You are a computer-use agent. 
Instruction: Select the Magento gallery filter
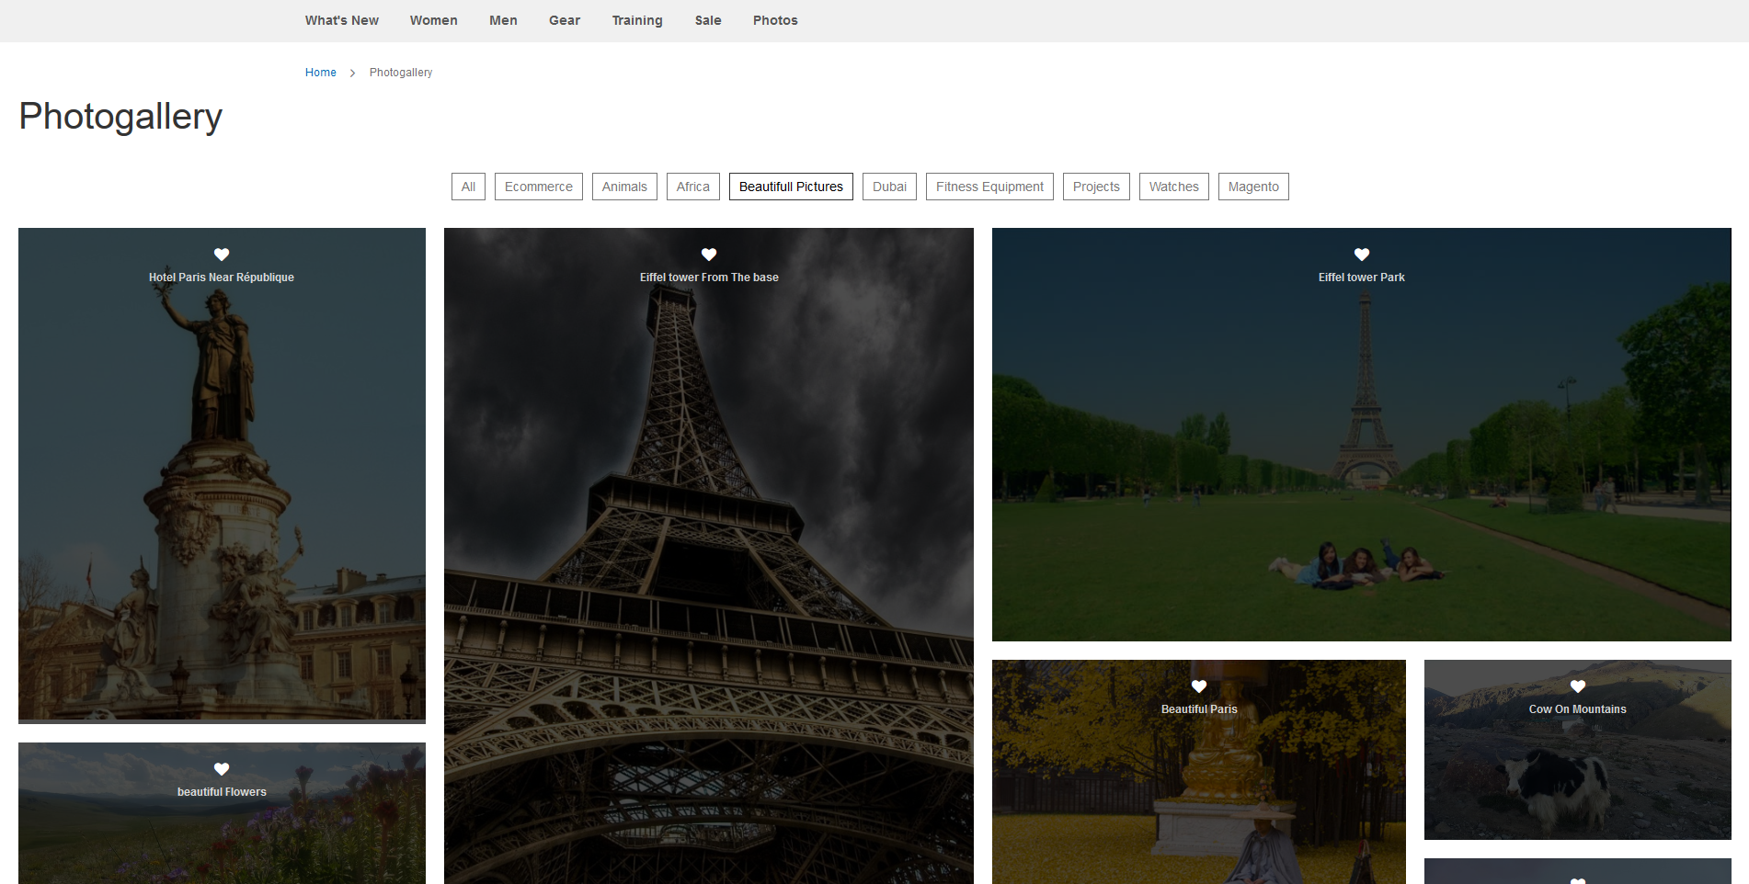[1253, 187]
